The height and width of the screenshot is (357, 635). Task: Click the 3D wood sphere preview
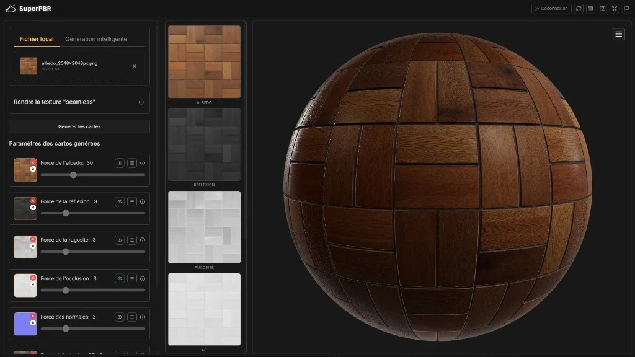[x=438, y=187]
